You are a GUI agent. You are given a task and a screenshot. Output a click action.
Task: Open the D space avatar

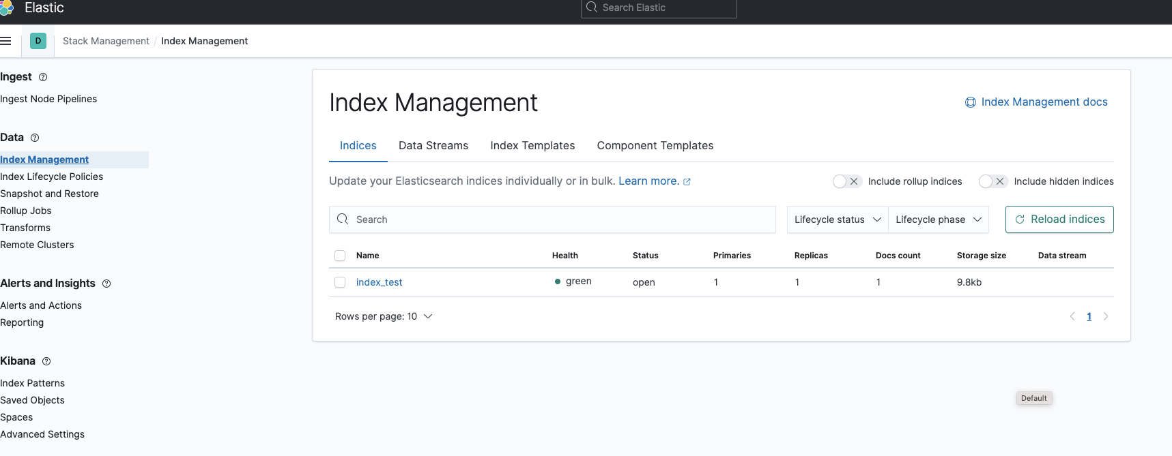coord(38,41)
